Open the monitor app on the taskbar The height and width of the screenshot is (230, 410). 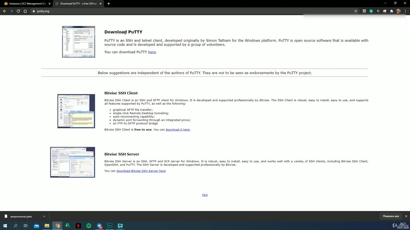(x=120, y=226)
